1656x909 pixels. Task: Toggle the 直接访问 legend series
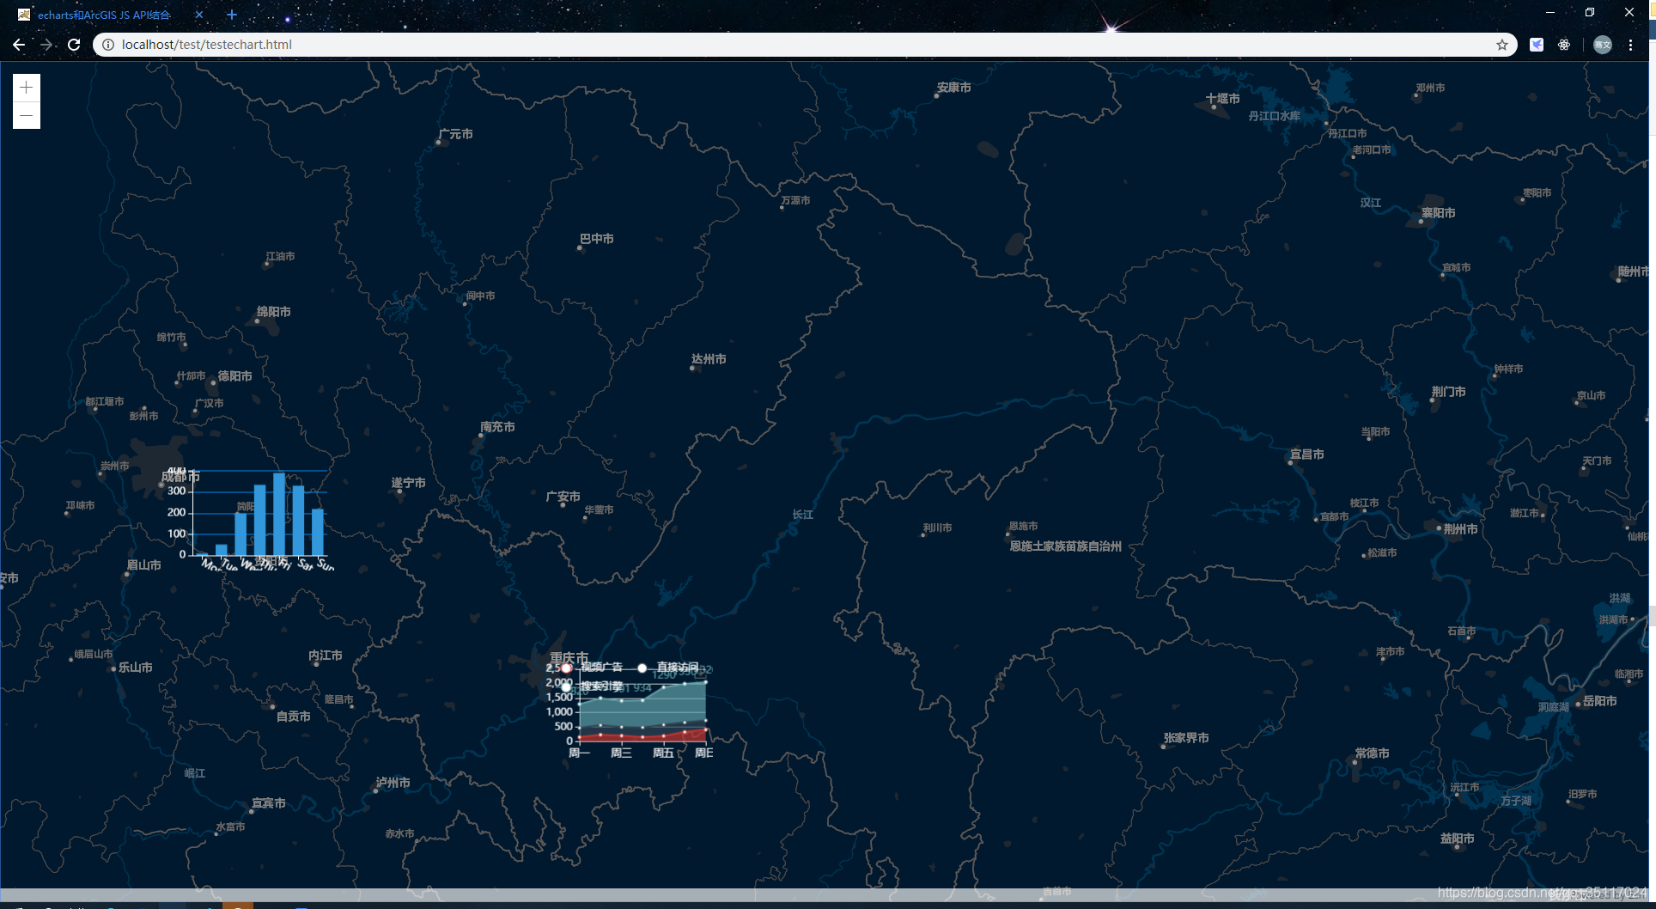coord(680,668)
